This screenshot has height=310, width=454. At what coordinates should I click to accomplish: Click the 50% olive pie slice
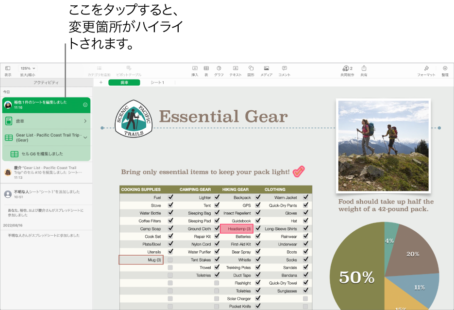[357, 270]
